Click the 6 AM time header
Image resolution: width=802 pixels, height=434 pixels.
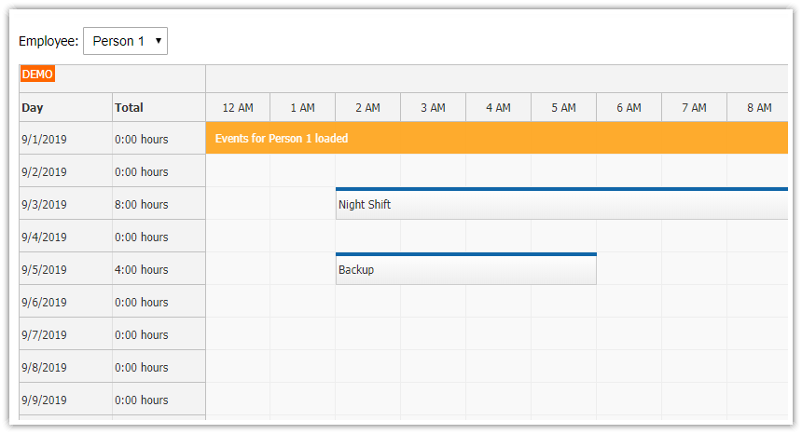pos(629,108)
